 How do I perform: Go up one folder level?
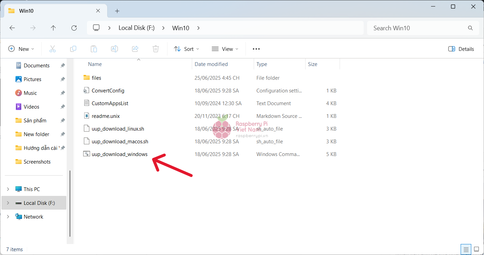[x=53, y=28]
